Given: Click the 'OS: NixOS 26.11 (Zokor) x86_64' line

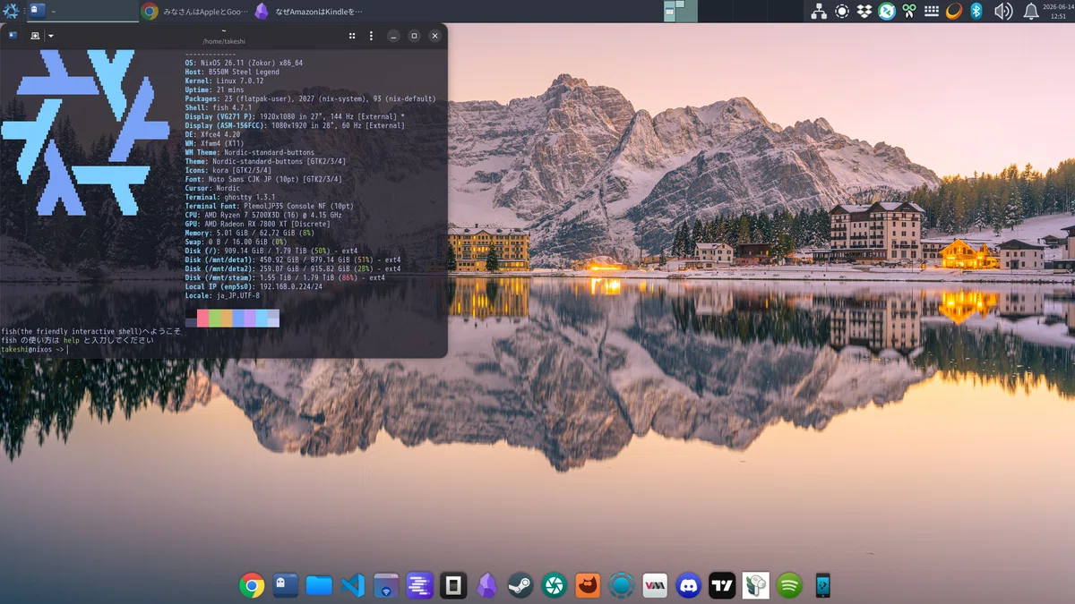Looking at the screenshot, I should (x=244, y=63).
